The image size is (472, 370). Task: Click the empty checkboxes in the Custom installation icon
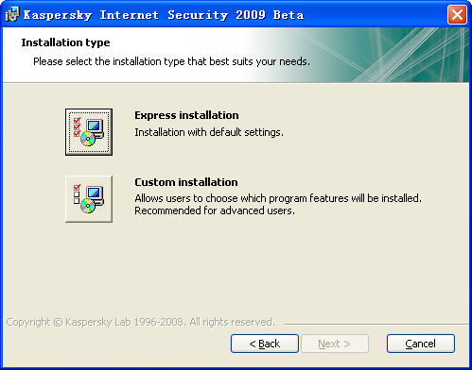pos(77,197)
